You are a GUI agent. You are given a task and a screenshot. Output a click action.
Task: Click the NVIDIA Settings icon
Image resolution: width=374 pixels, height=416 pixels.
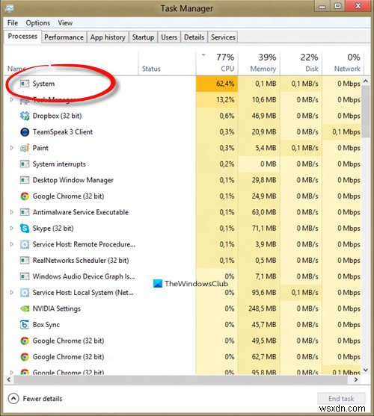coord(25,308)
